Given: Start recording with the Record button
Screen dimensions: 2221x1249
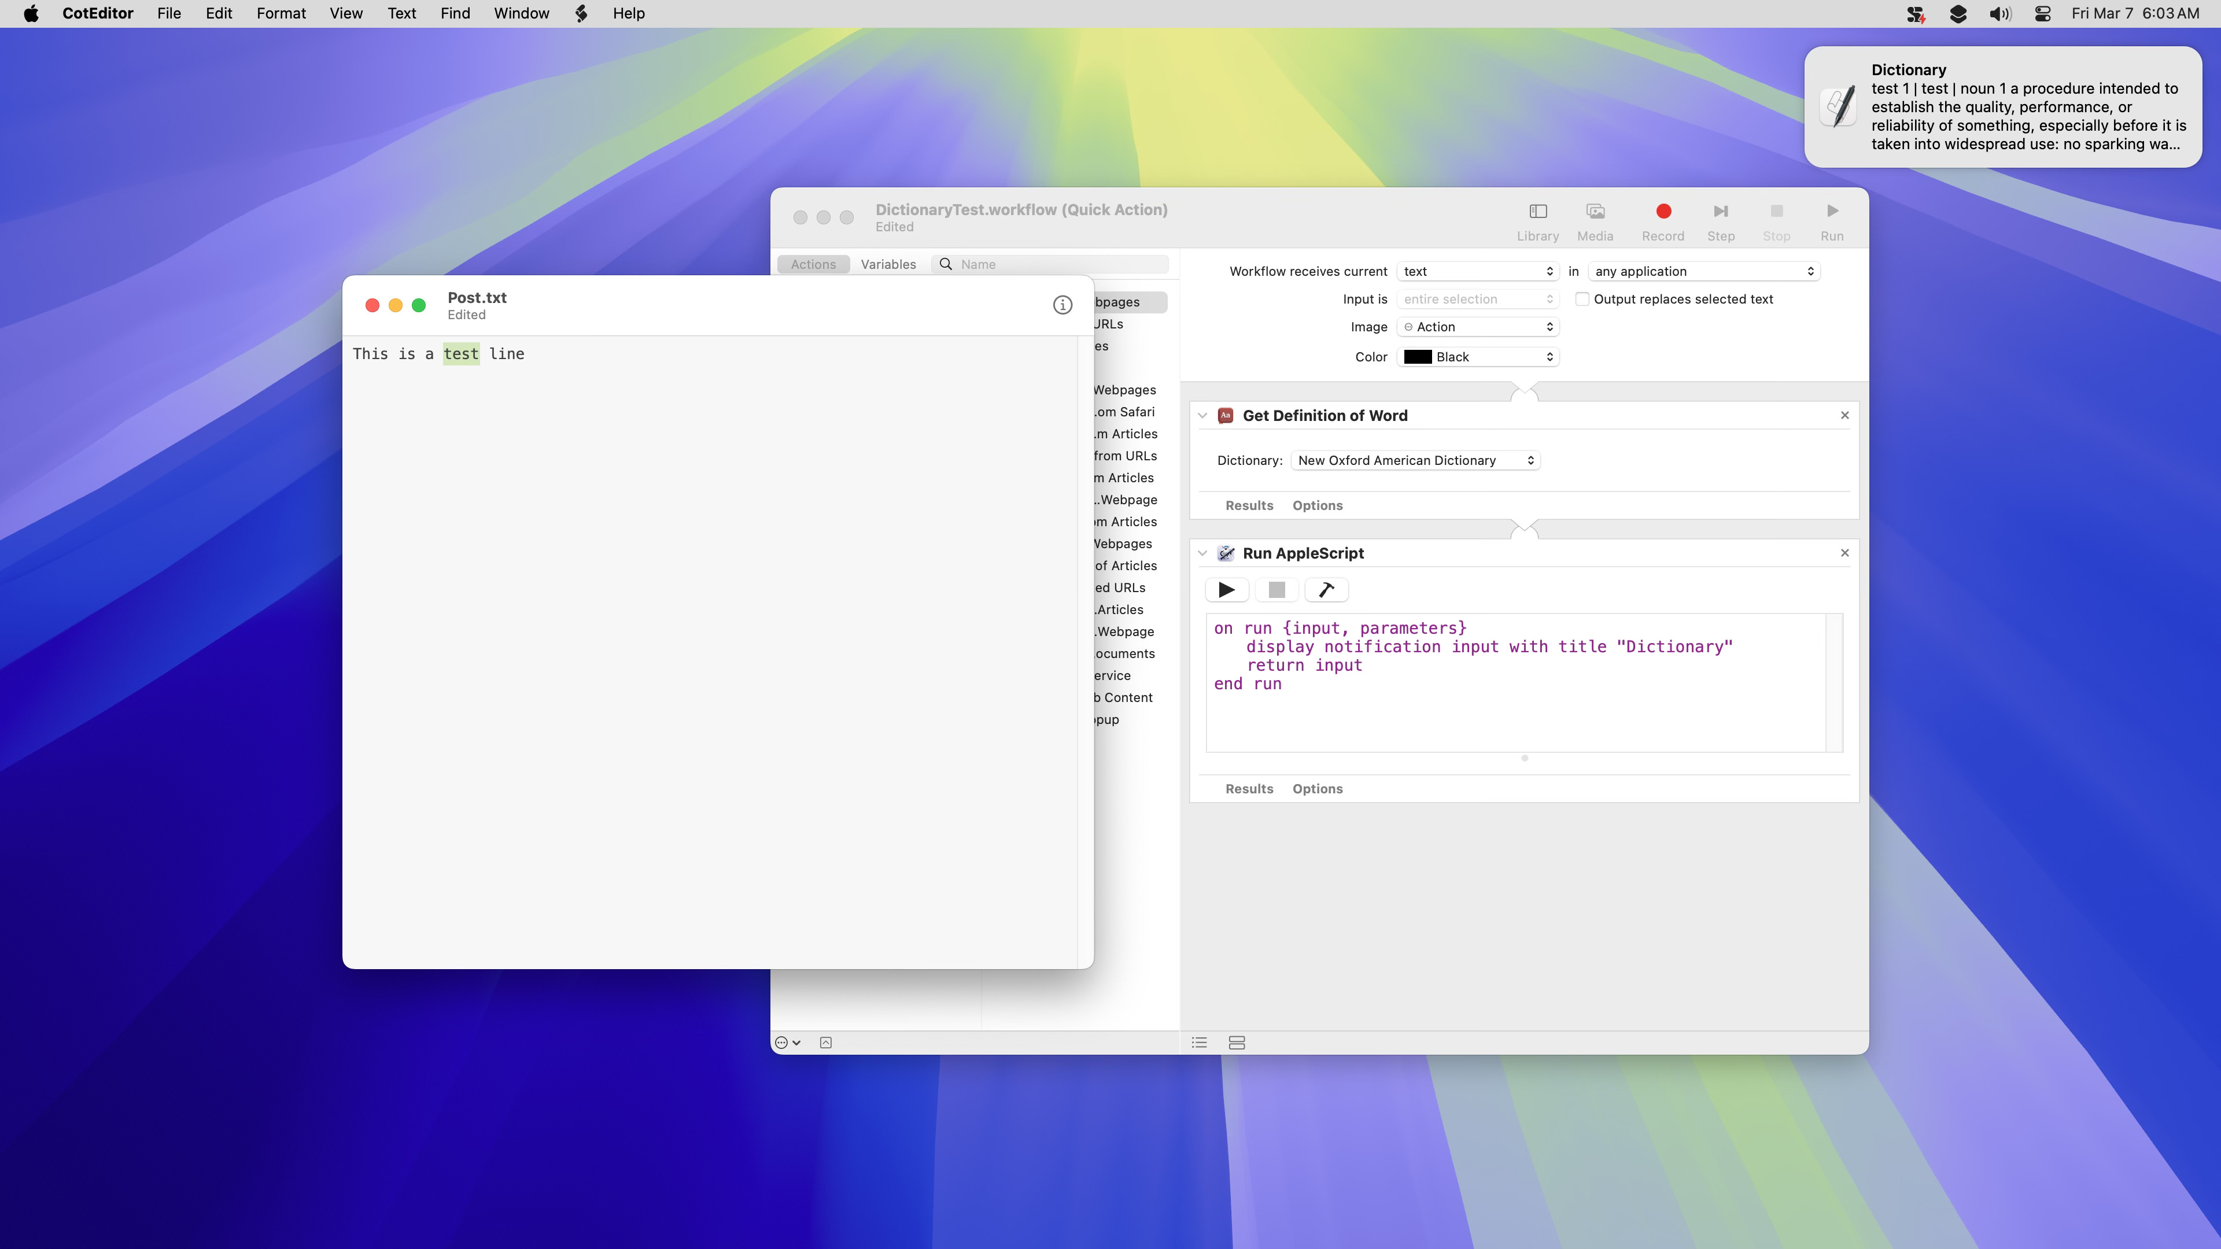Looking at the screenshot, I should pyautogui.click(x=1662, y=221).
